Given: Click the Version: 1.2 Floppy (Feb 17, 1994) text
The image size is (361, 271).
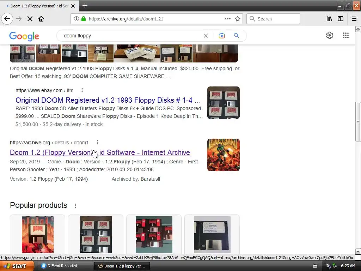Looking at the screenshot, I should [x=49, y=179].
